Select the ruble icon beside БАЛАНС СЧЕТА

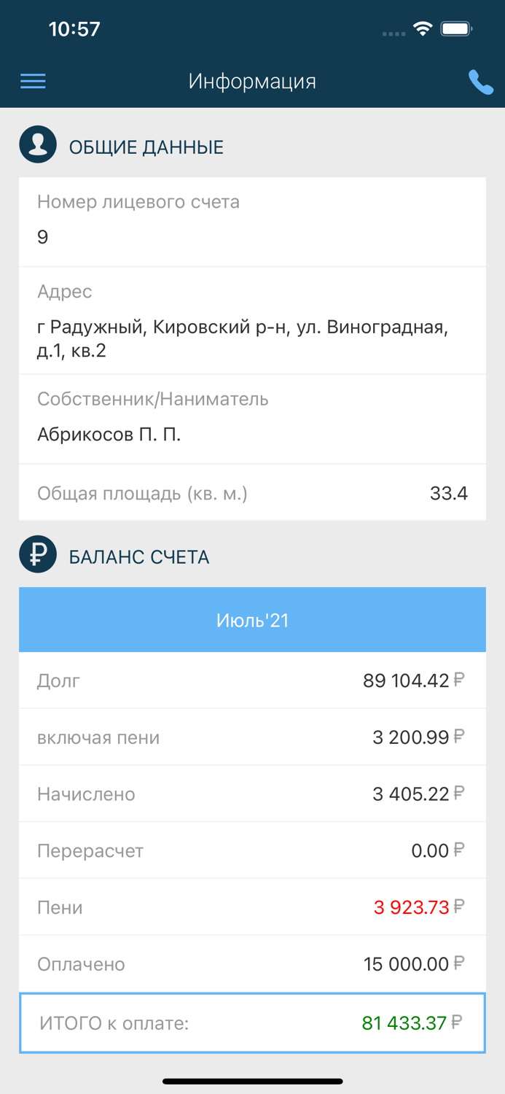point(37,554)
